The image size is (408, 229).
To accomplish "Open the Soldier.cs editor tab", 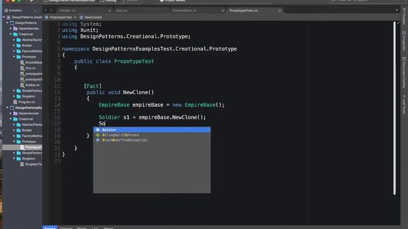I will pyautogui.click(x=68, y=11).
